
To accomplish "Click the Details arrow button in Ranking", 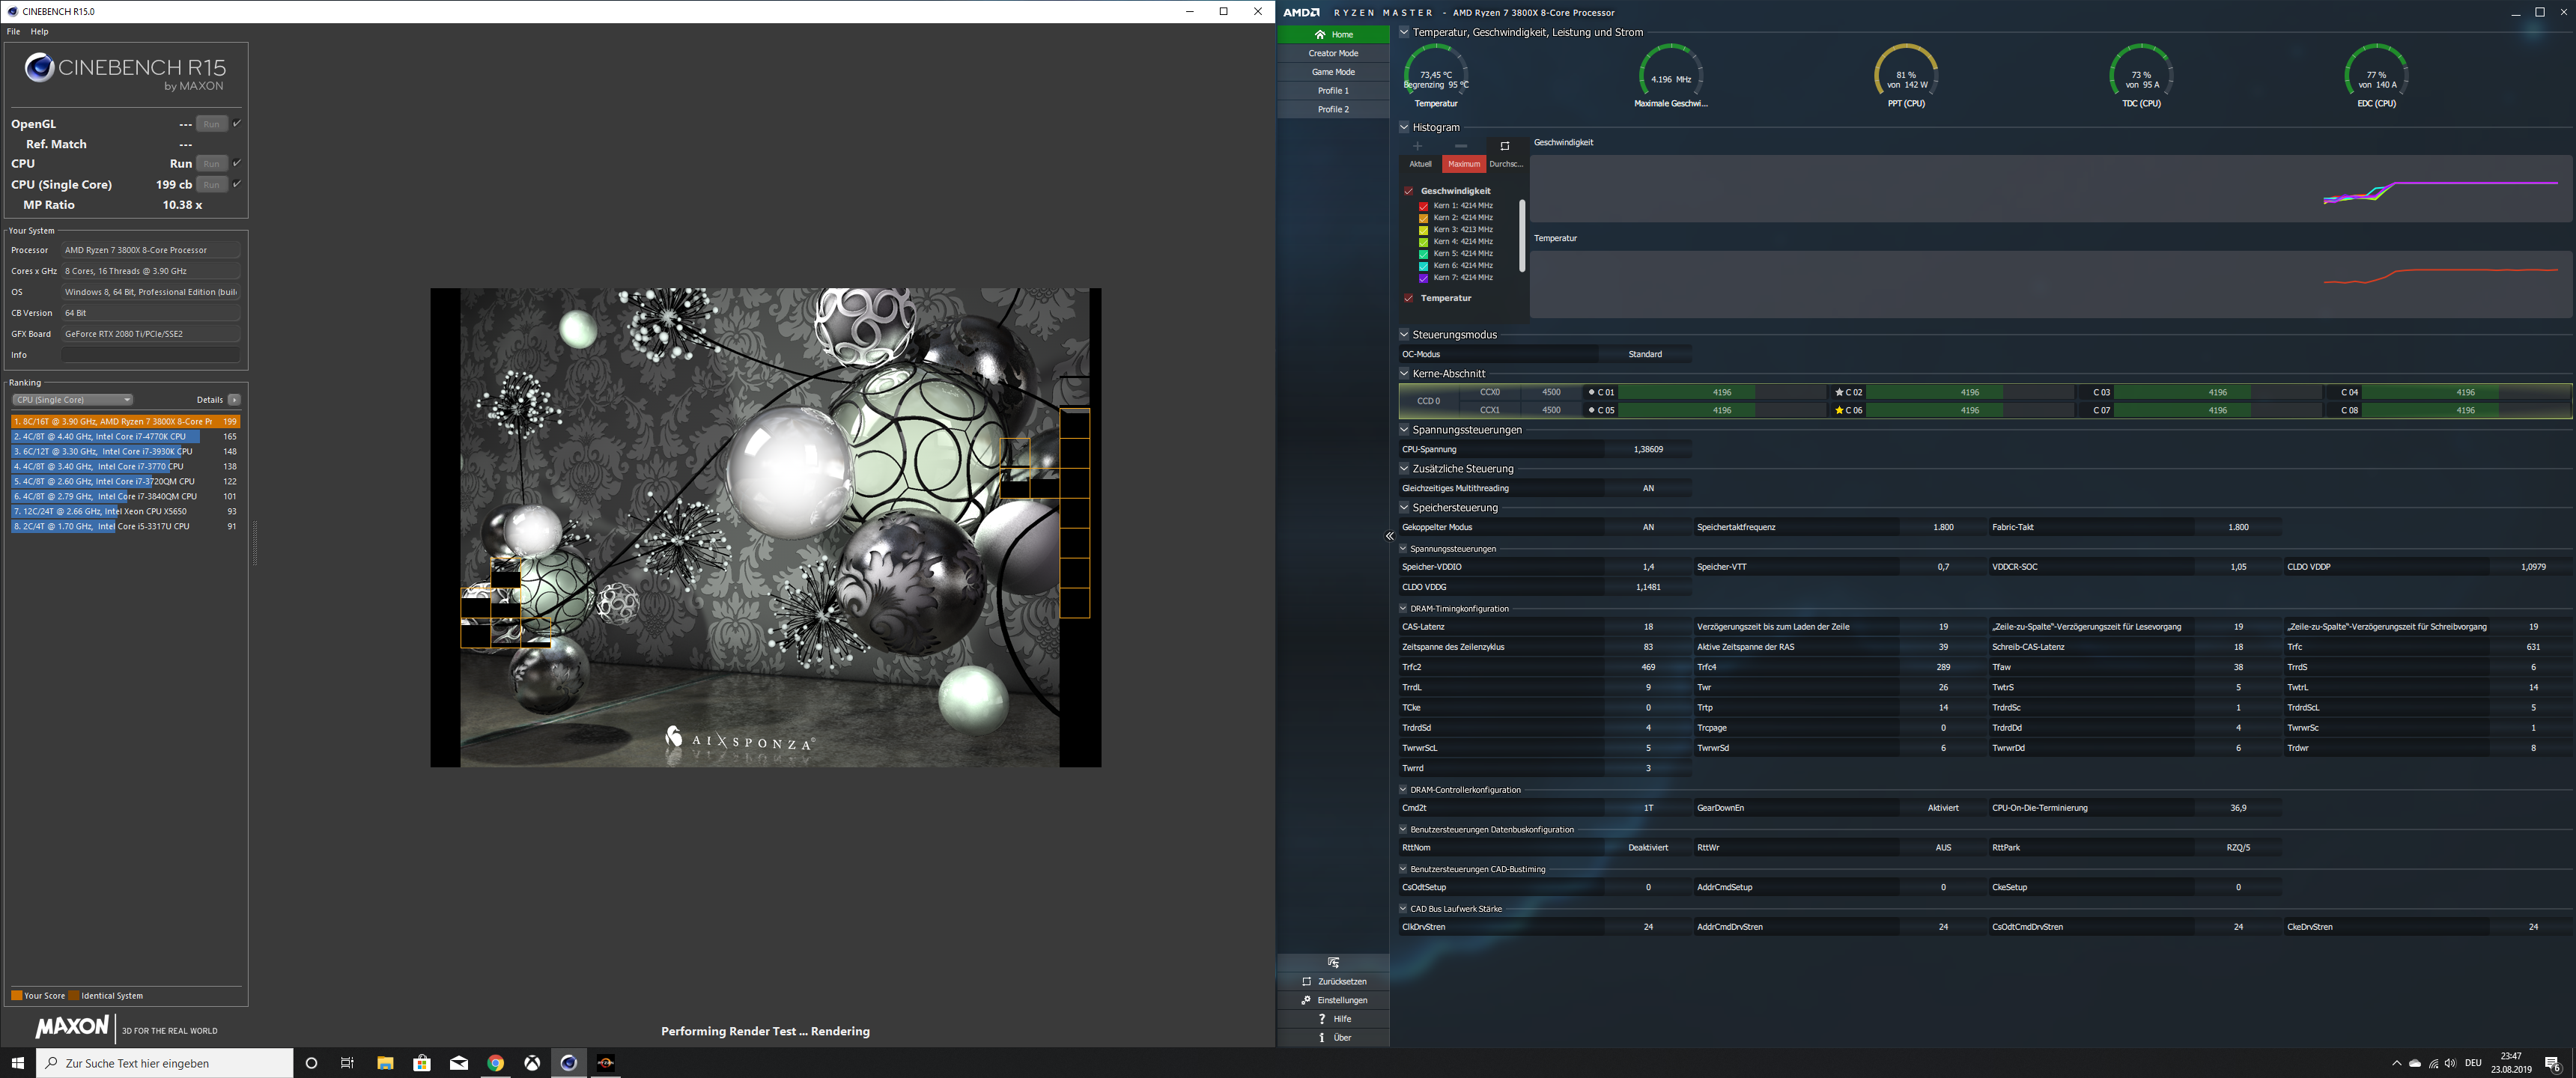I will [x=234, y=400].
